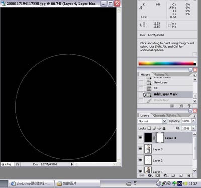Create new fill or adjustment layer icon
Viewport: 201px width, 188px height.
tap(165, 175)
